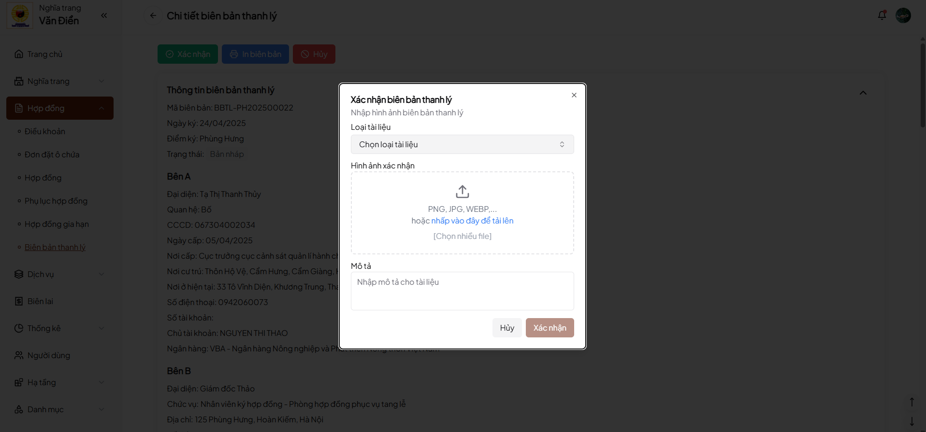This screenshot has width=926, height=432.
Task: Click the nhấp vào đây để tải lên link
Action: (472, 221)
